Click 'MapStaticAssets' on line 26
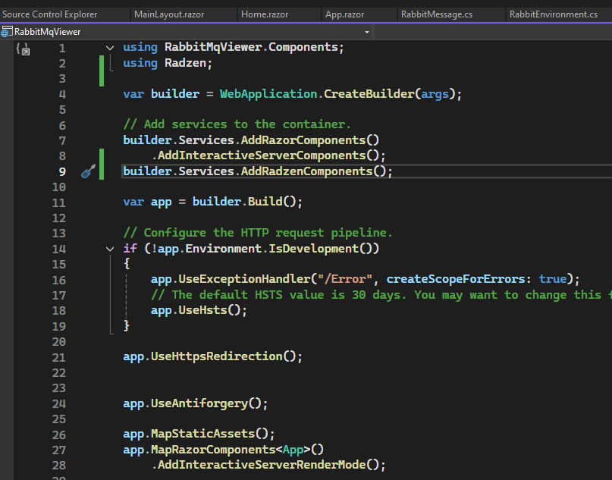The height and width of the screenshot is (480, 612). point(202,434)
